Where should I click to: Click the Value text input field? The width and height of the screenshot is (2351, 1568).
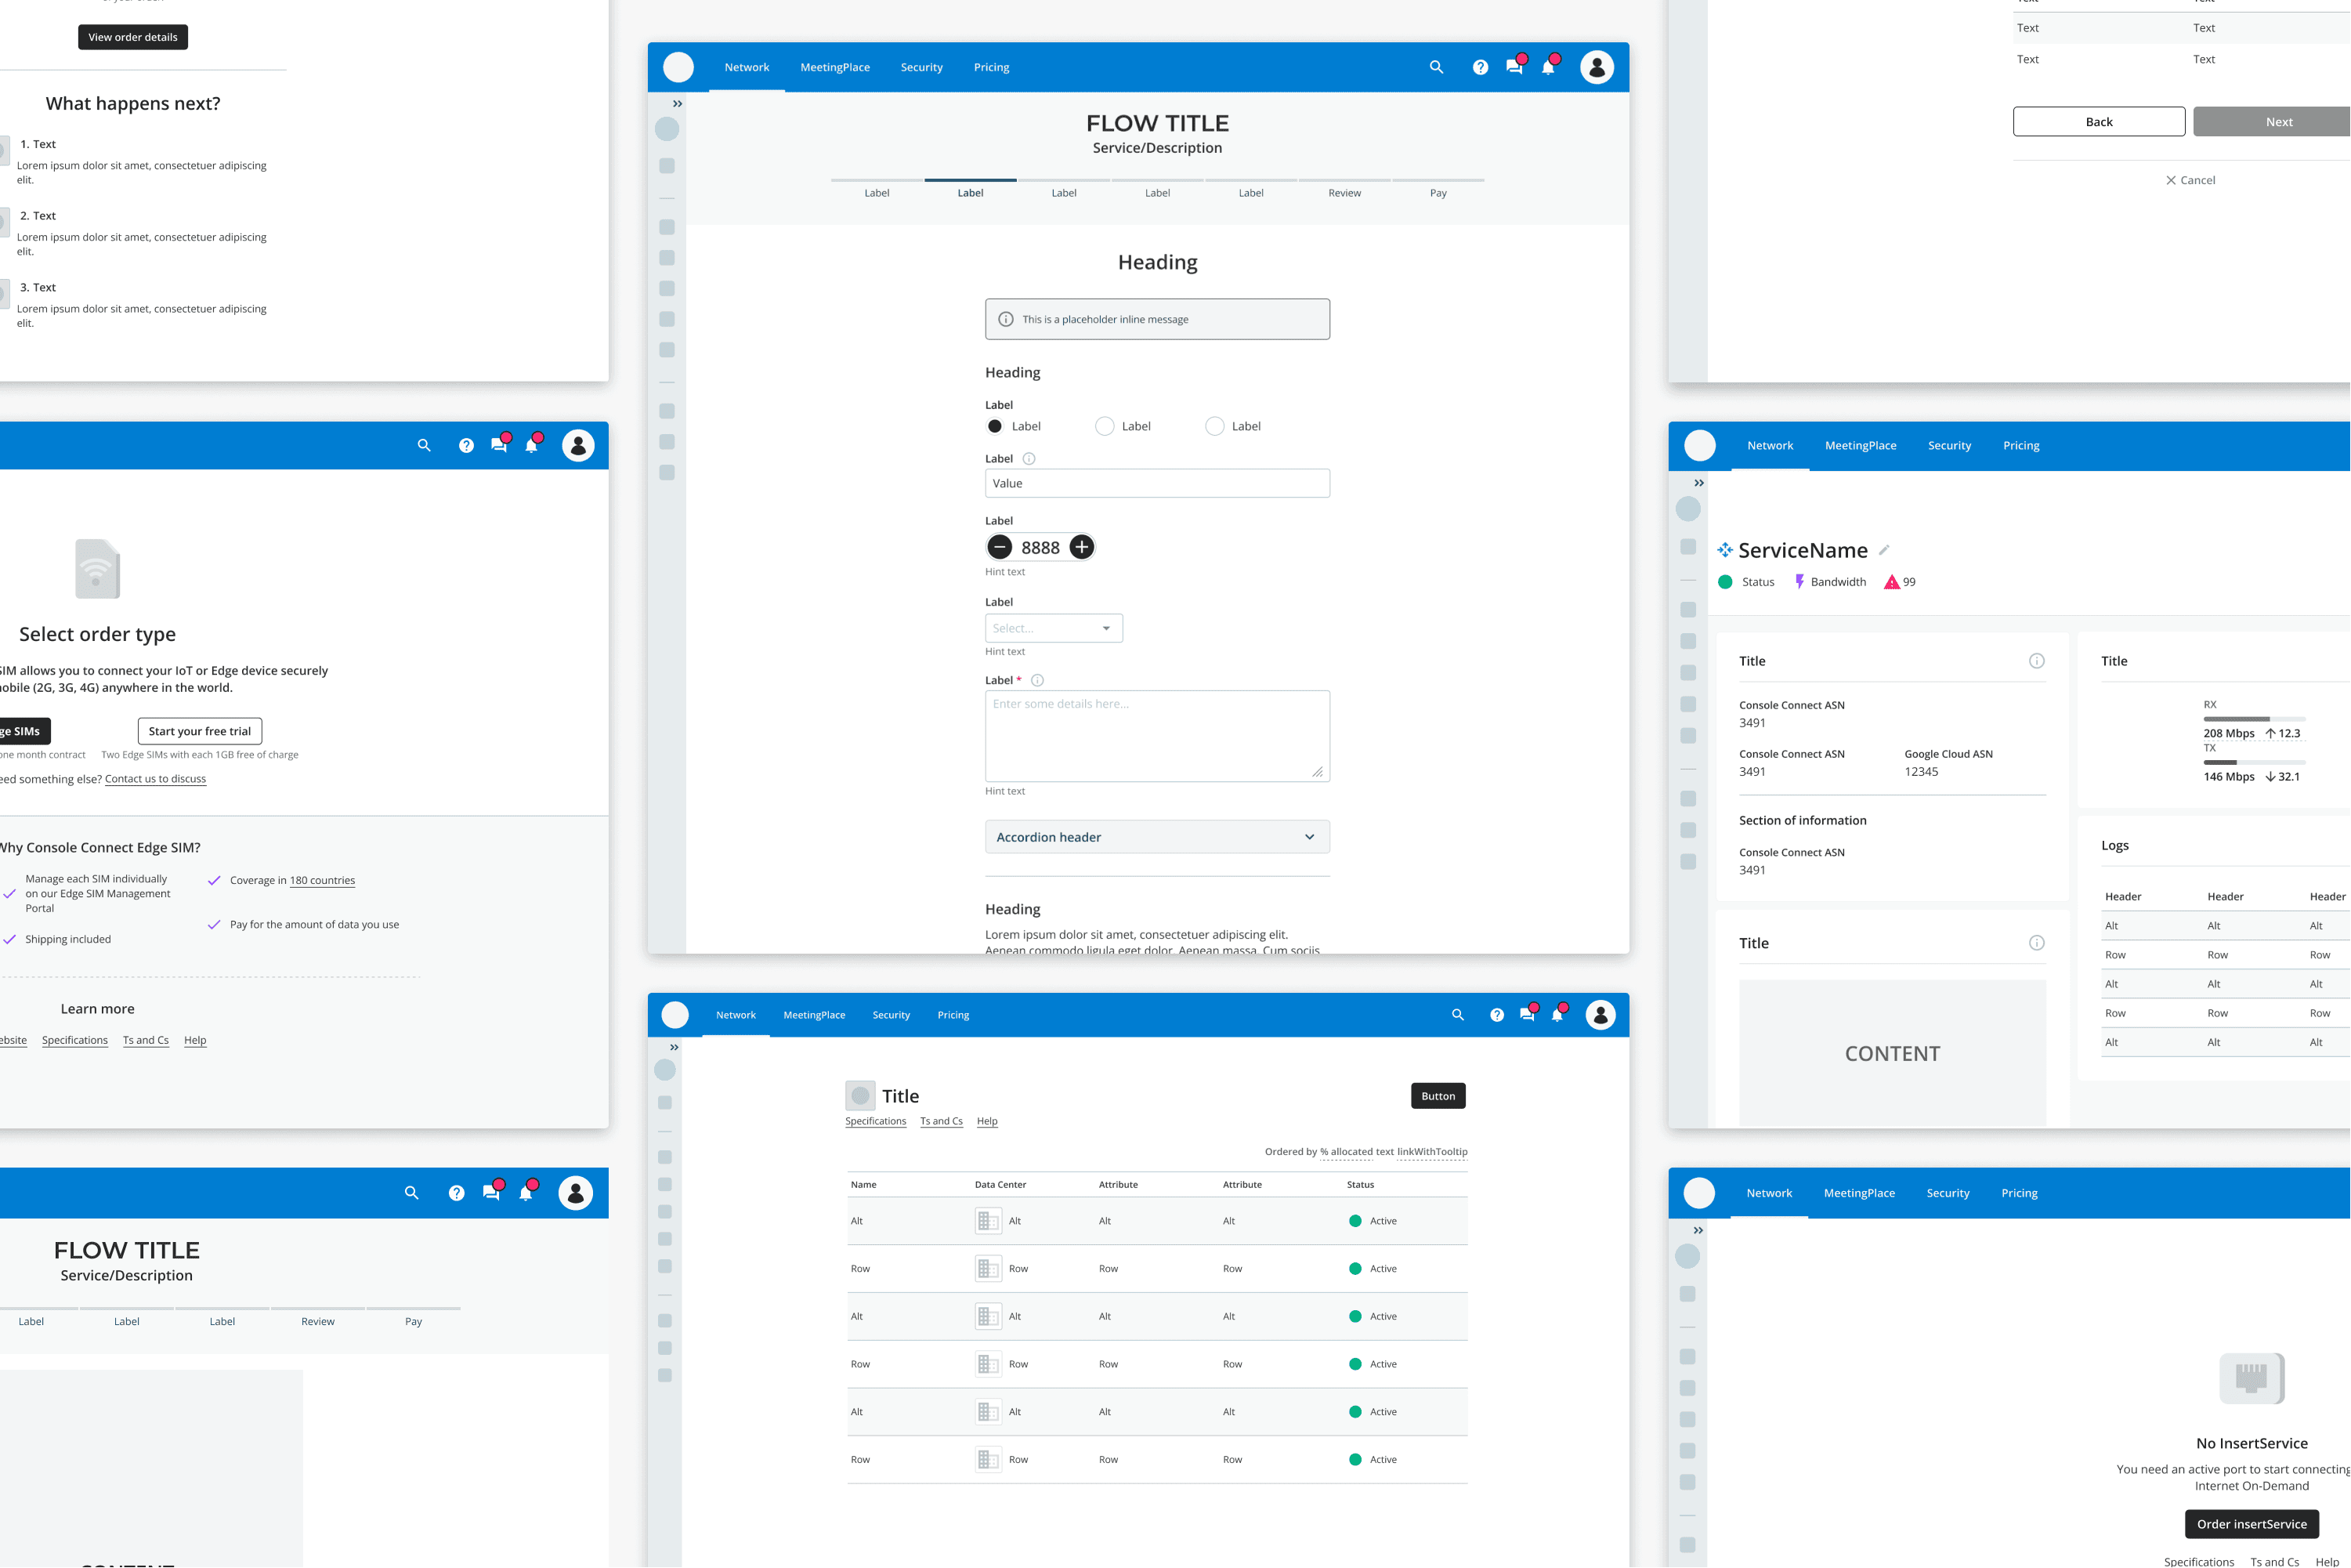point(1156,483)
